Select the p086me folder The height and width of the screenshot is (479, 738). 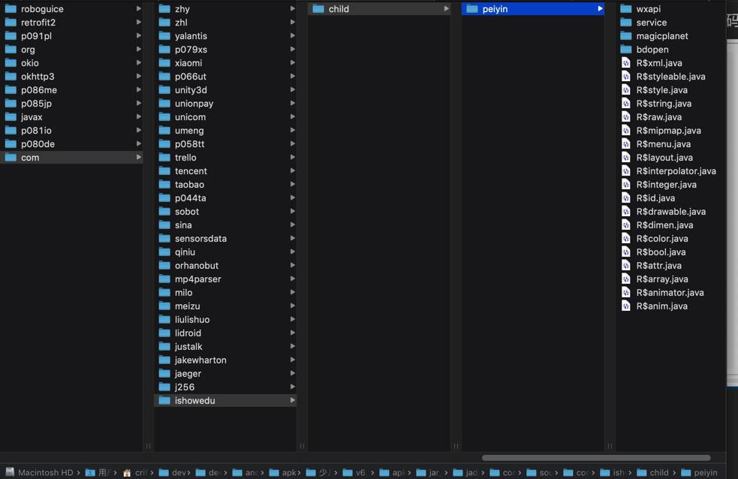pos(71,90)
